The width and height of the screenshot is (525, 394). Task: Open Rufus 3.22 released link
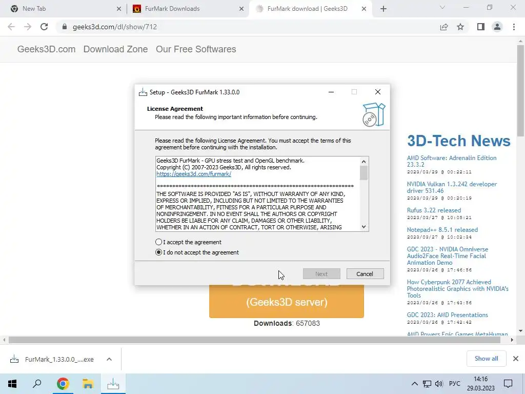(x=434, y=210)
